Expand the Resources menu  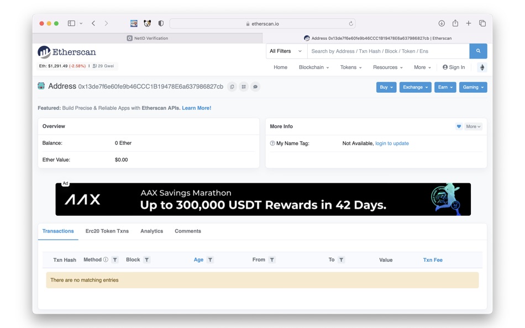tap(388, 67)
